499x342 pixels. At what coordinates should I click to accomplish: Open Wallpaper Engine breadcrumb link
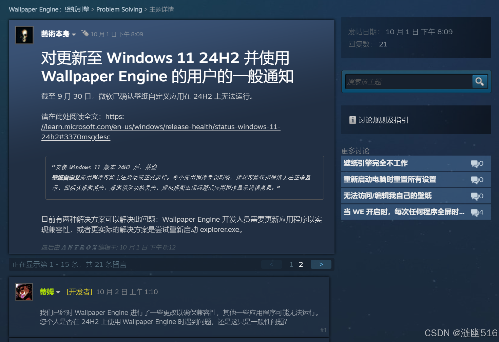[x=49, y=9]
